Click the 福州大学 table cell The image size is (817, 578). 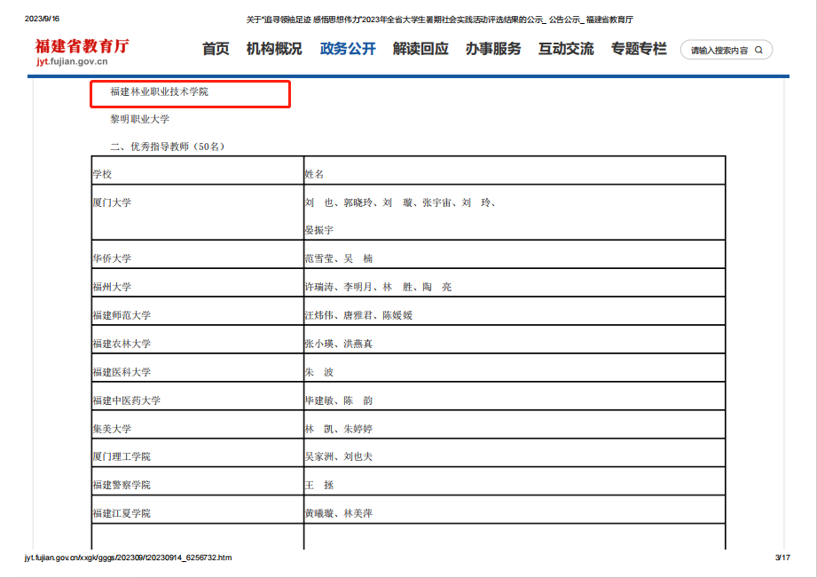(x=198, y=282)
